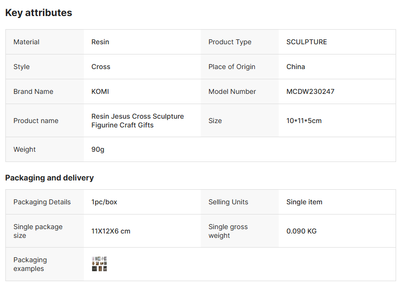Select the Cross style value
The image size is (400, 287).
(101, 67)
